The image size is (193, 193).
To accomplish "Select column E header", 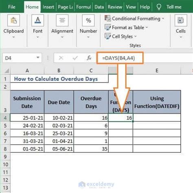I will [x=157, y=71].
